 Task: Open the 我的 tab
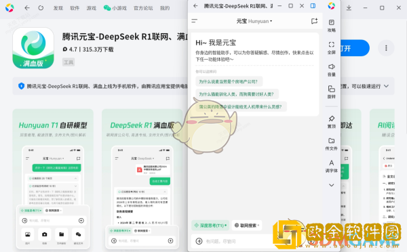click(x=165, y=8)
